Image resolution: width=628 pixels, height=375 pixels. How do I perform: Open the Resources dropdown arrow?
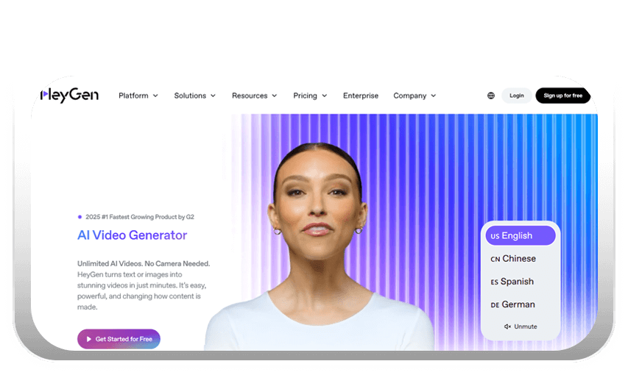275,96
